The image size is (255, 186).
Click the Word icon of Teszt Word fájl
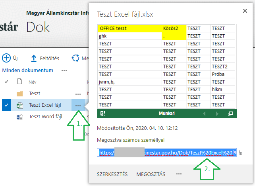pyautogui.click(x=20, y=117)
